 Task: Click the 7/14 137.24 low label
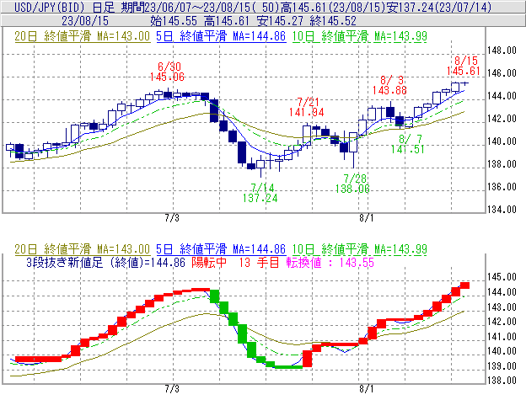260,193
